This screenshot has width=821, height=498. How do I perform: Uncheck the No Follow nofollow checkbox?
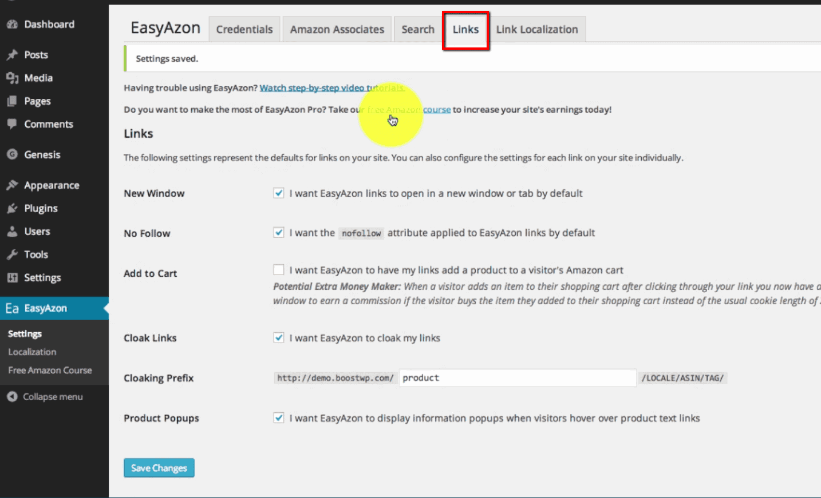[279, 233]
